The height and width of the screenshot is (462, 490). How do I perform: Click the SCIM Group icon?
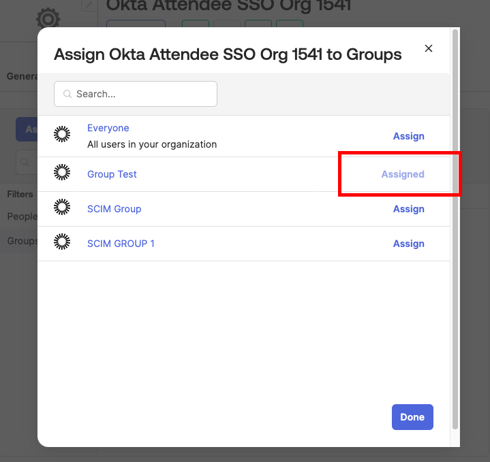click(x=62, y=207)
